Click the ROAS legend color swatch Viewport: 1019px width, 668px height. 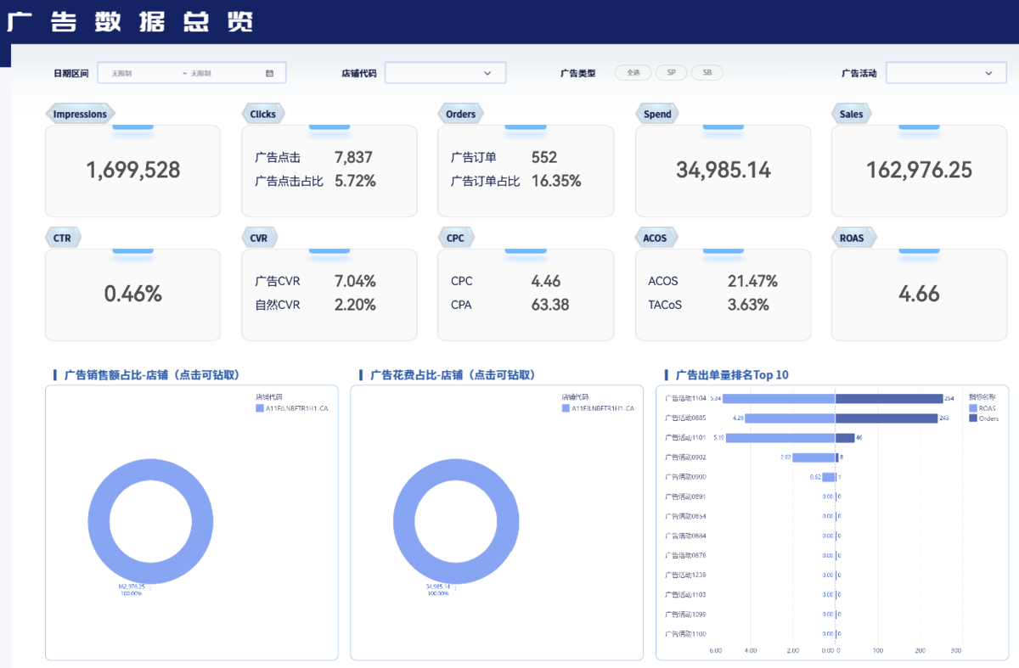click(973, 408)
